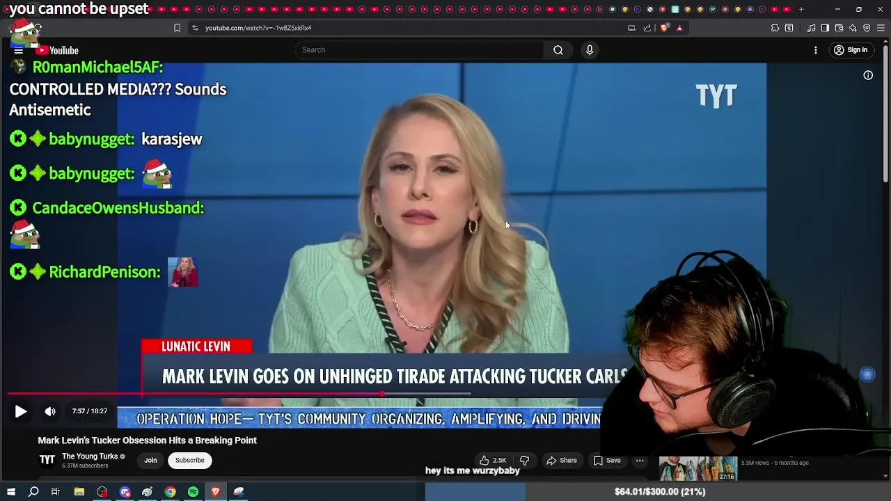This screenshot has height=501, width=891.
Task: Show the video info card icon
Action: coord(868,75)
